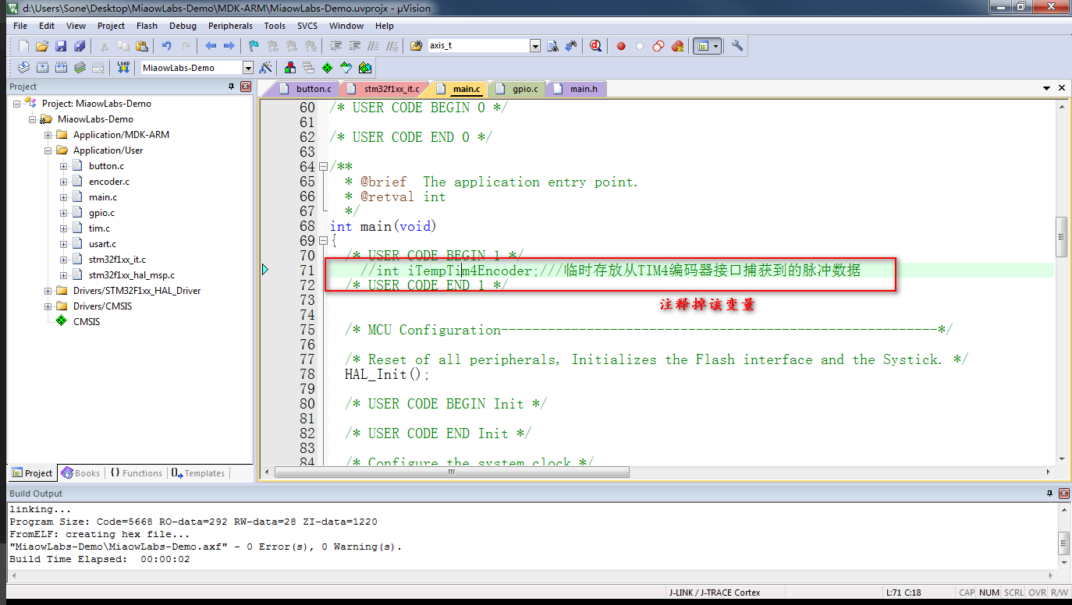Open Manage Run-Time Environment green diamond icon

coord(327,68)
